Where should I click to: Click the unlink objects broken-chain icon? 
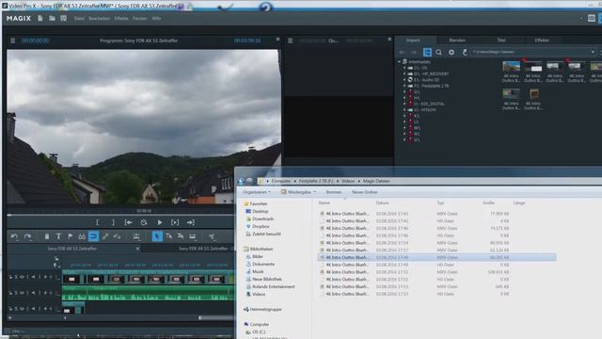[x=117, y=236]
